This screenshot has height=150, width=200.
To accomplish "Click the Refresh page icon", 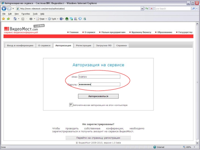I will (x=147, y=8).
